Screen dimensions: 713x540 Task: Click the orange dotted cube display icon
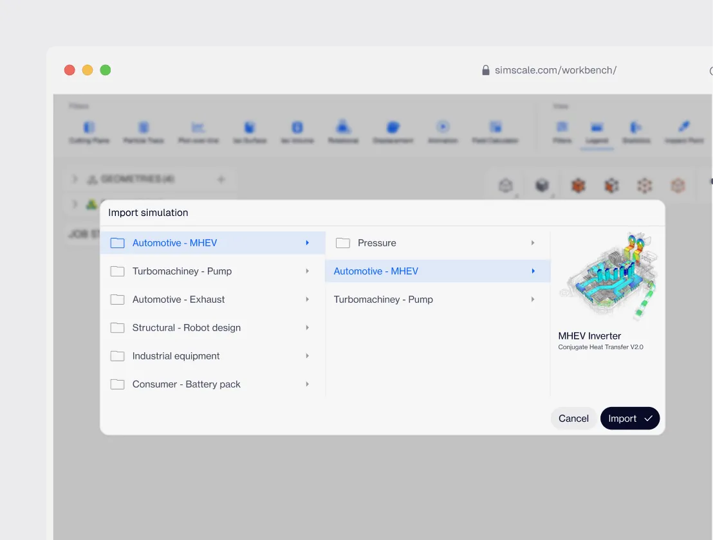click(644, 185)
